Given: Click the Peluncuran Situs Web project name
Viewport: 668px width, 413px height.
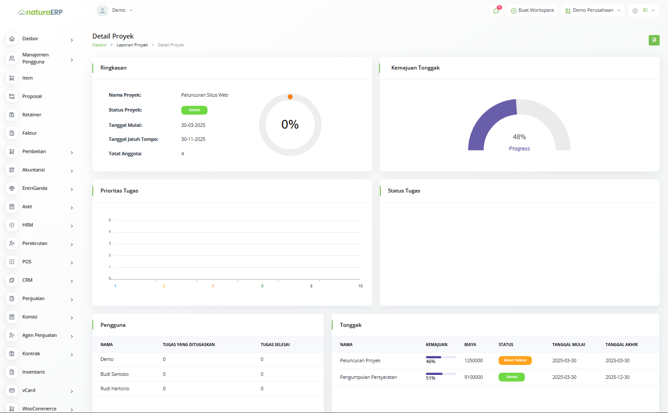Looking at the screenshot, I should coord(204,95).
